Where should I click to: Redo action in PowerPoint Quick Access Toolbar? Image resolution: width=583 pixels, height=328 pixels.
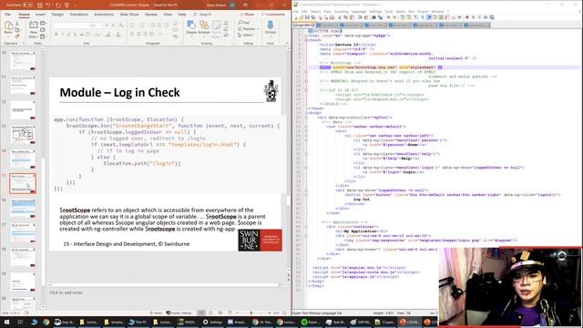[x=58, y=5]
